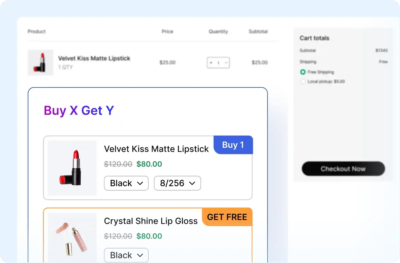Decrease lipstick quantity with the minus stepper
This screenshot has height=263, width=400.
226,63
